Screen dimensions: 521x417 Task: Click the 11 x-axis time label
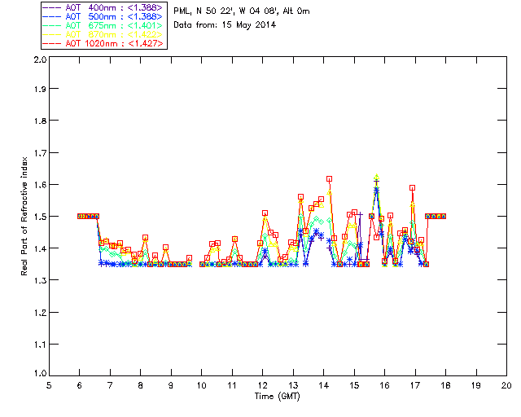(x=232, y=385)
